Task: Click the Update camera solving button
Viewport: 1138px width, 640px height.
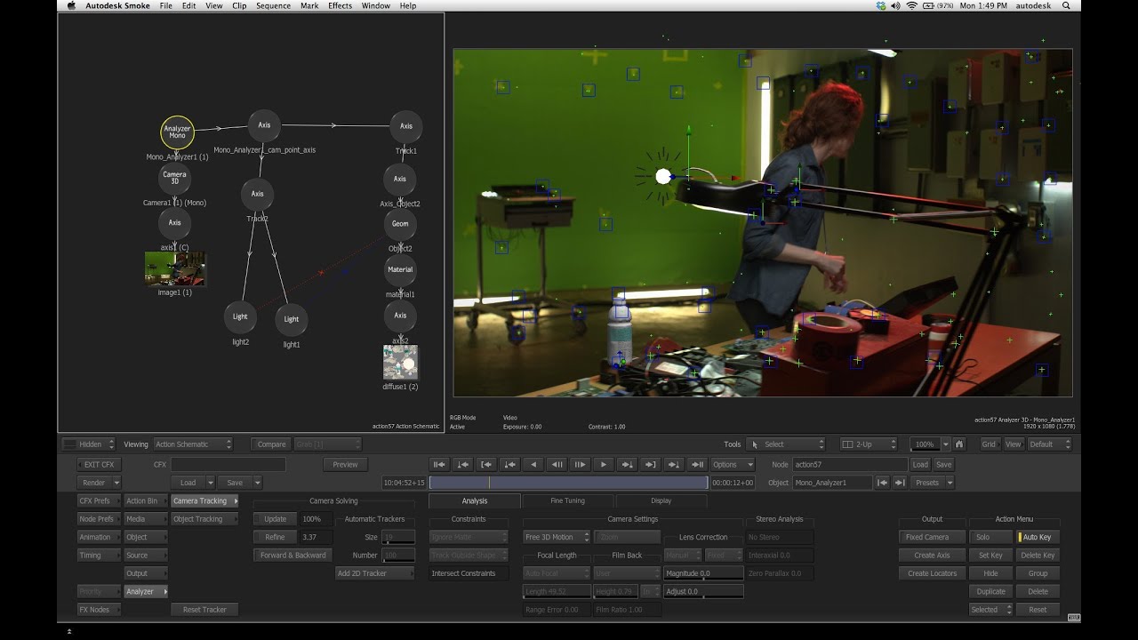Action: (275, 518)
